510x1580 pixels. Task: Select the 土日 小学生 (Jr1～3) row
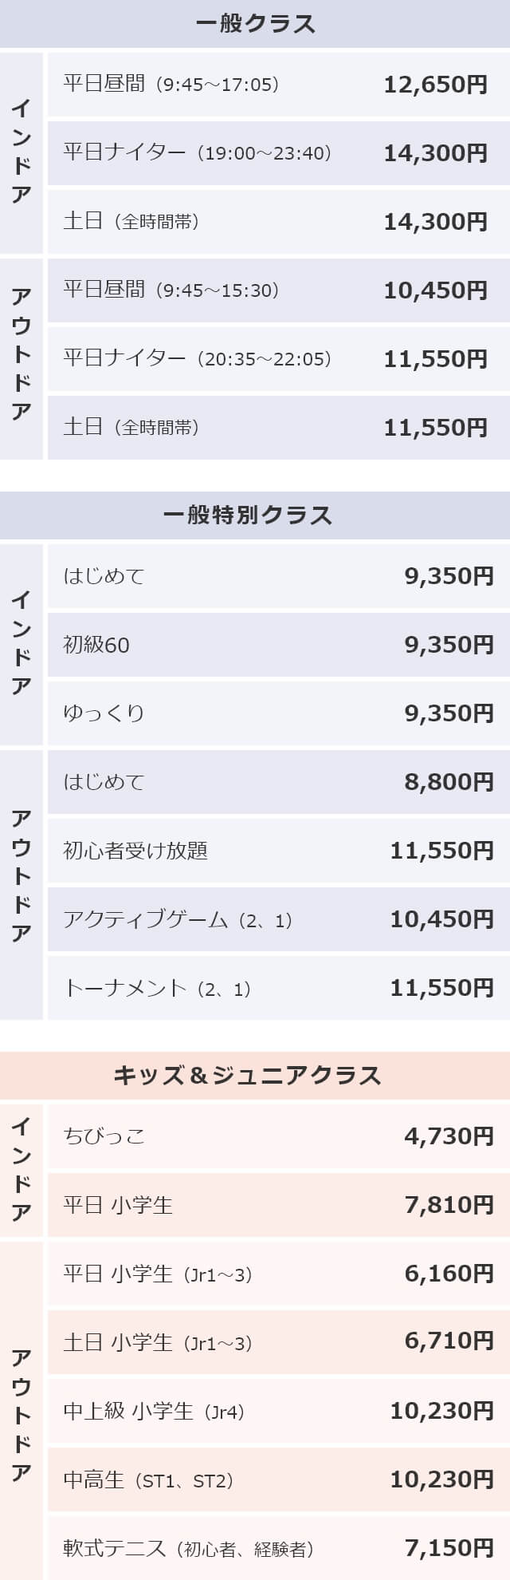tap(279, 1341)
